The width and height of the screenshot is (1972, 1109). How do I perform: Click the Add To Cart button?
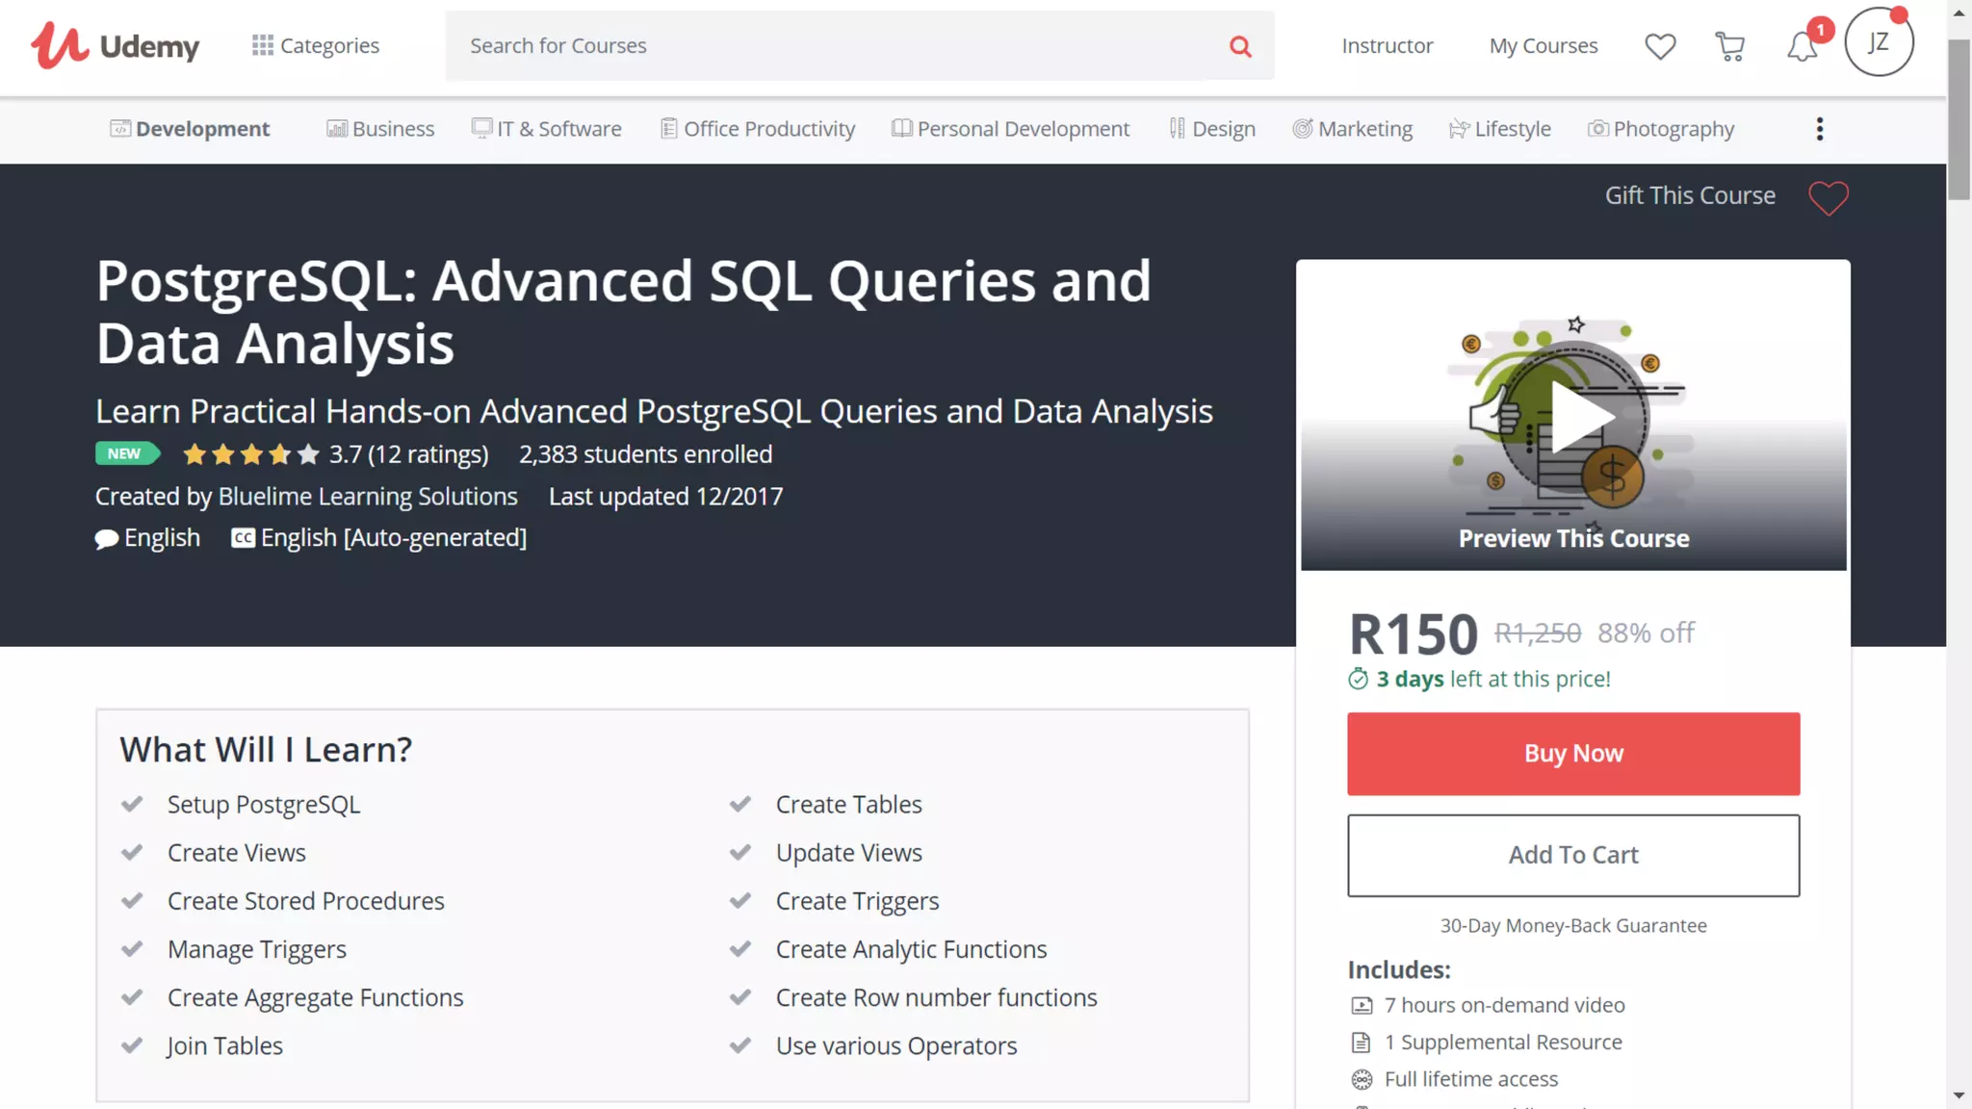click(x=1572, y=855)
